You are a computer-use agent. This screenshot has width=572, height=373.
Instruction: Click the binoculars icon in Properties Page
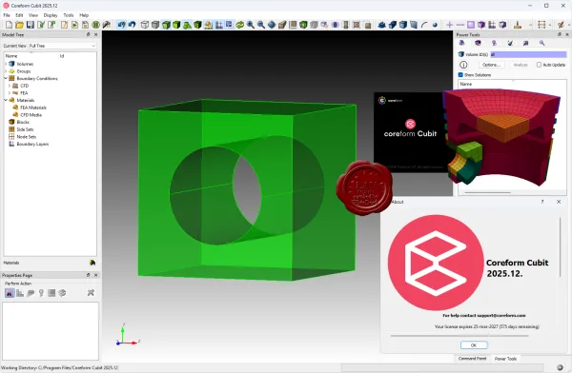[x=10, y=293]
